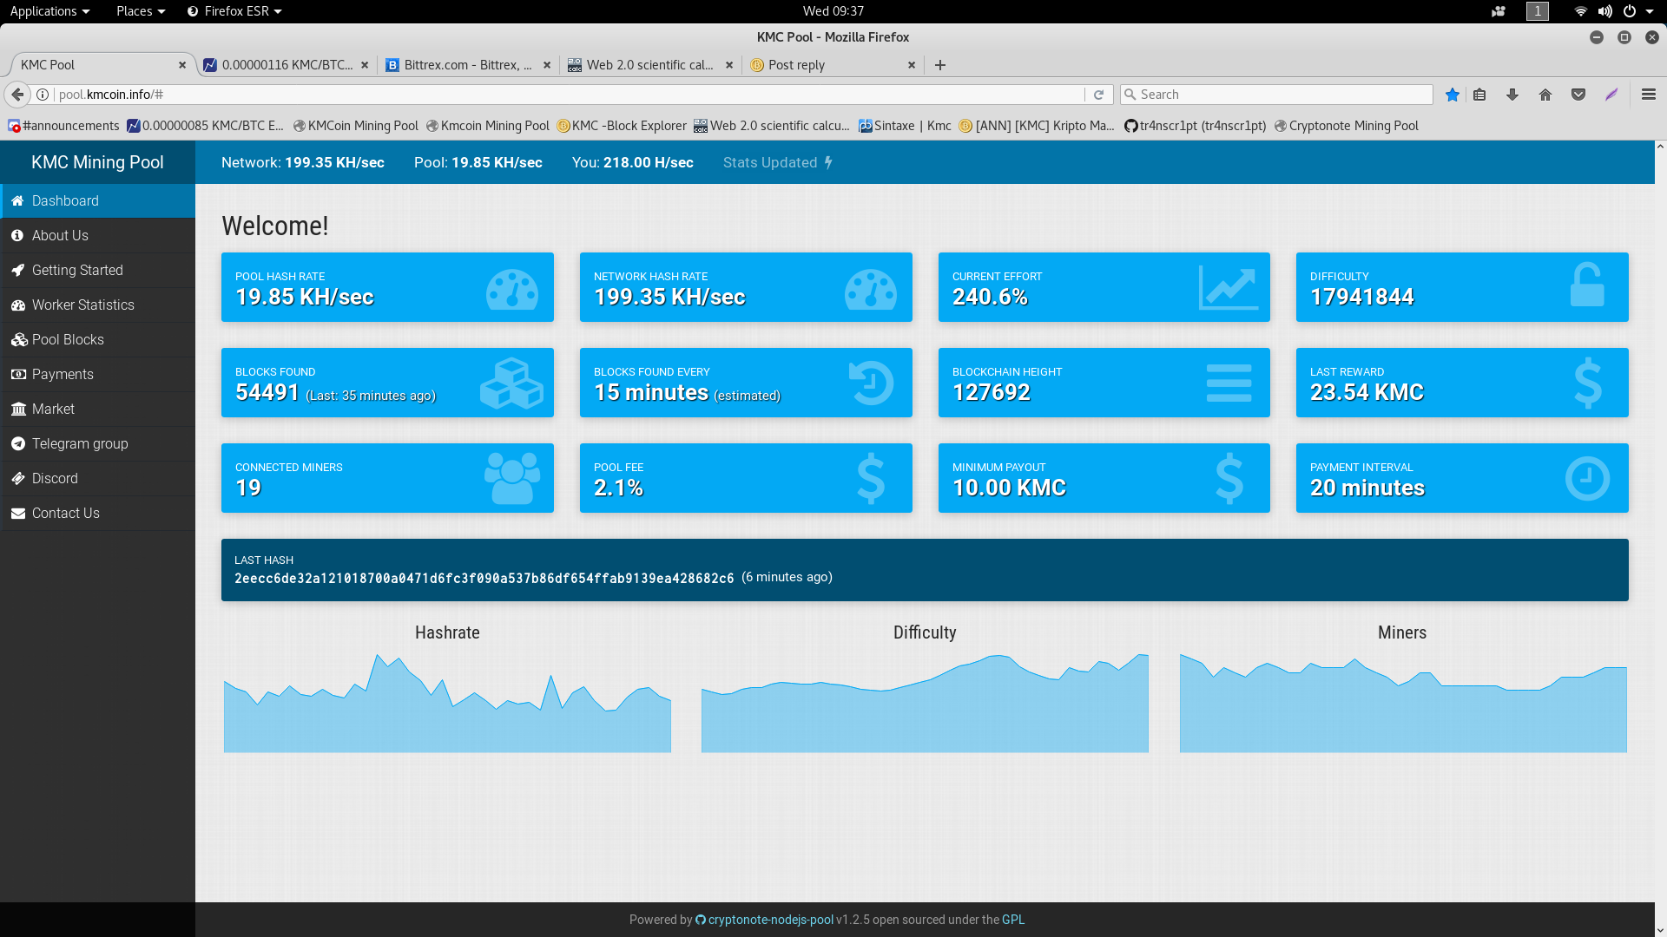Open Firefox downloads arrow
This screenshot has width=1667, height=937.
(x=1512, y=95)
